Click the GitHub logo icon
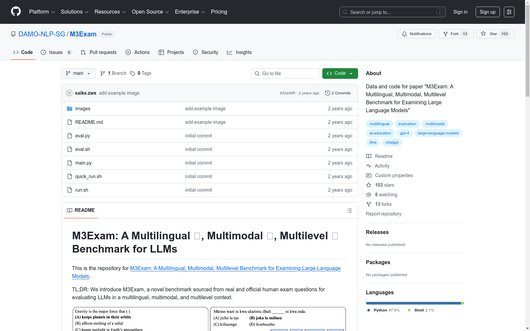 point(16,12)
